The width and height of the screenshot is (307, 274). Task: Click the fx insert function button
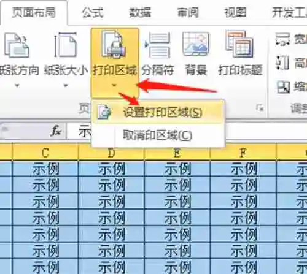pyautogui.click(x=56, y=131)
